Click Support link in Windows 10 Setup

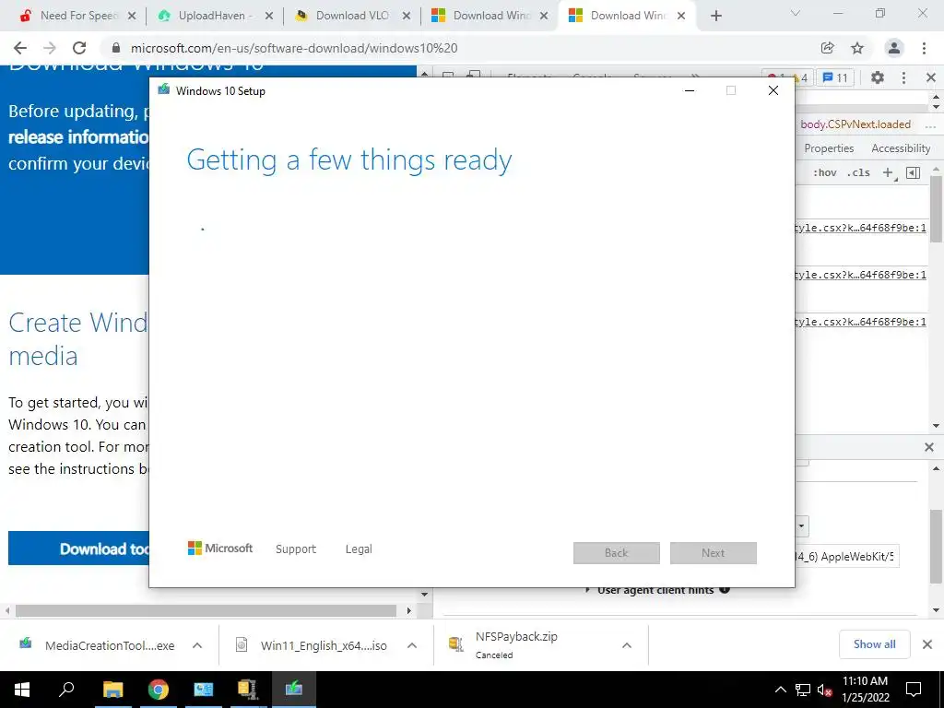[296, 549]
